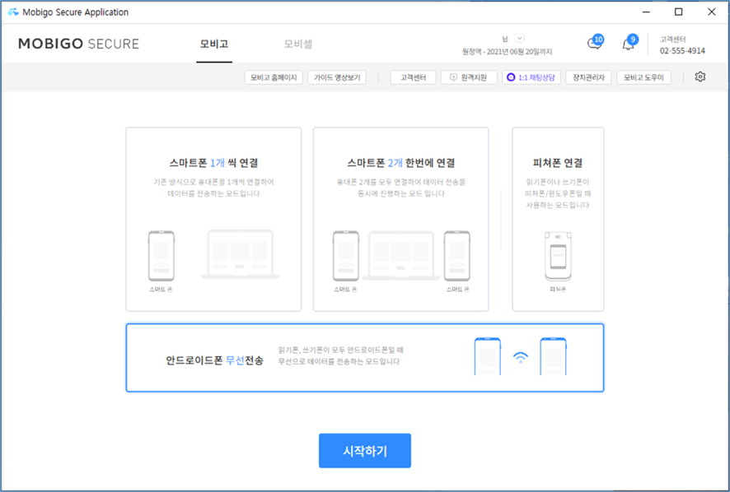The width and height of the screenshot is (730, 492).
Task: Switch to the 모비셀 tab
Action: click(x=298, y=44)
